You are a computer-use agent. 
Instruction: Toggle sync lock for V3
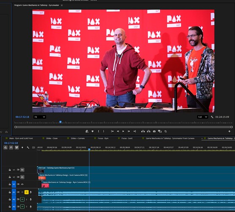point(18,170)
